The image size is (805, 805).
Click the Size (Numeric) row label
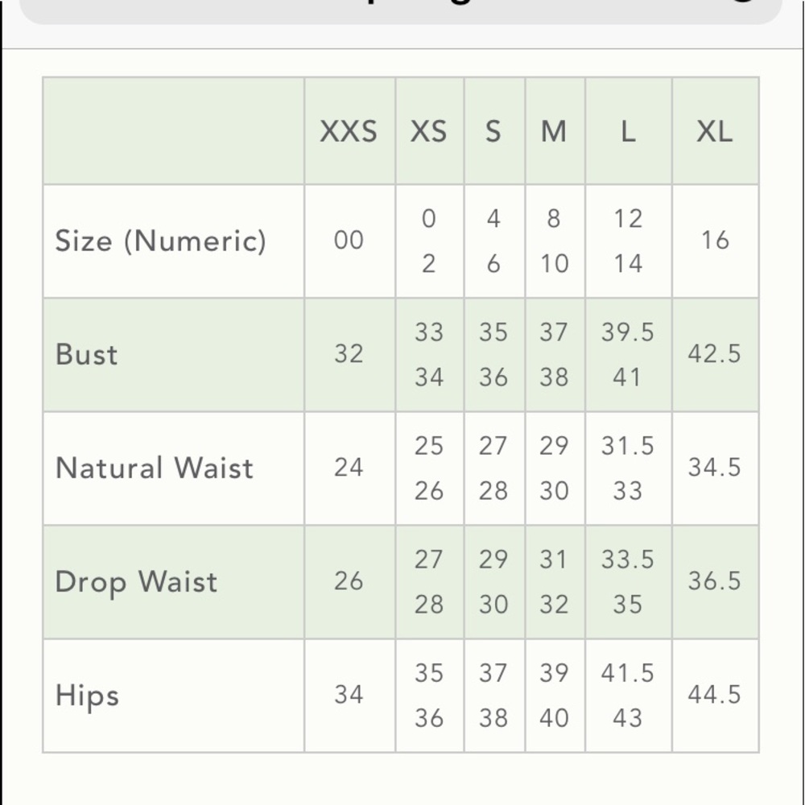point(161,241)
